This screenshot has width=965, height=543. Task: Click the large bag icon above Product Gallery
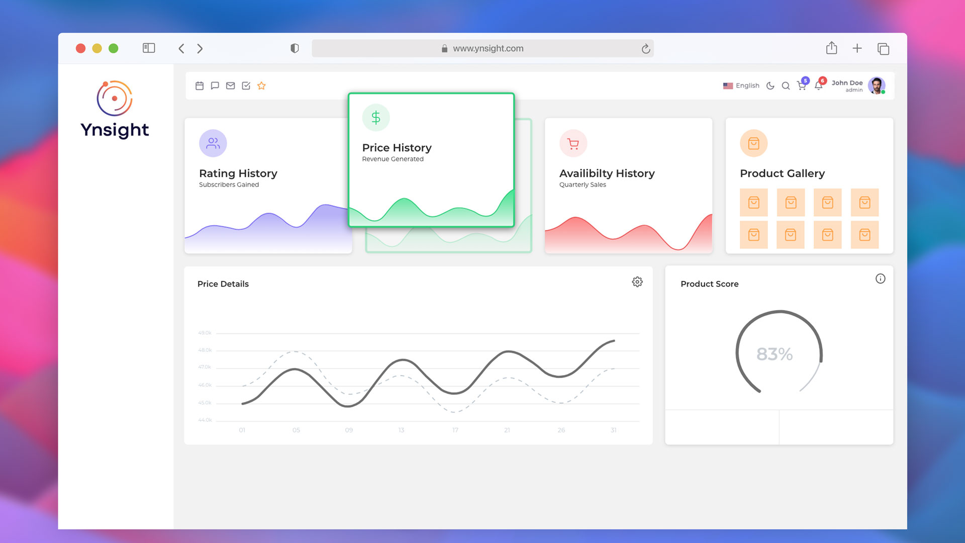tap(754, 144)
